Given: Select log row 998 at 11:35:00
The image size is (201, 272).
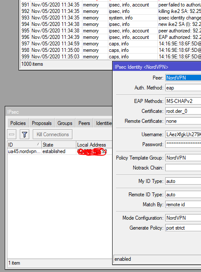Looking at the screenshot, I should click(x=111, y=50).
